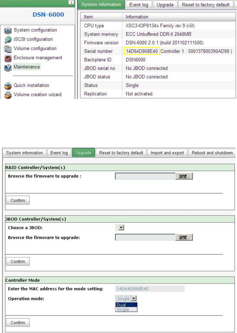Open iSCSI configuration menu entry
The height and width of the screenshot is (333, 237).
click(33, 39)
